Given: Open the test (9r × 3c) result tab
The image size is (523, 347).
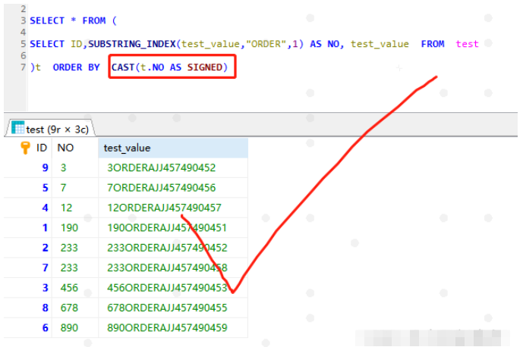Looking at the screenshot, I should [50, 128].
